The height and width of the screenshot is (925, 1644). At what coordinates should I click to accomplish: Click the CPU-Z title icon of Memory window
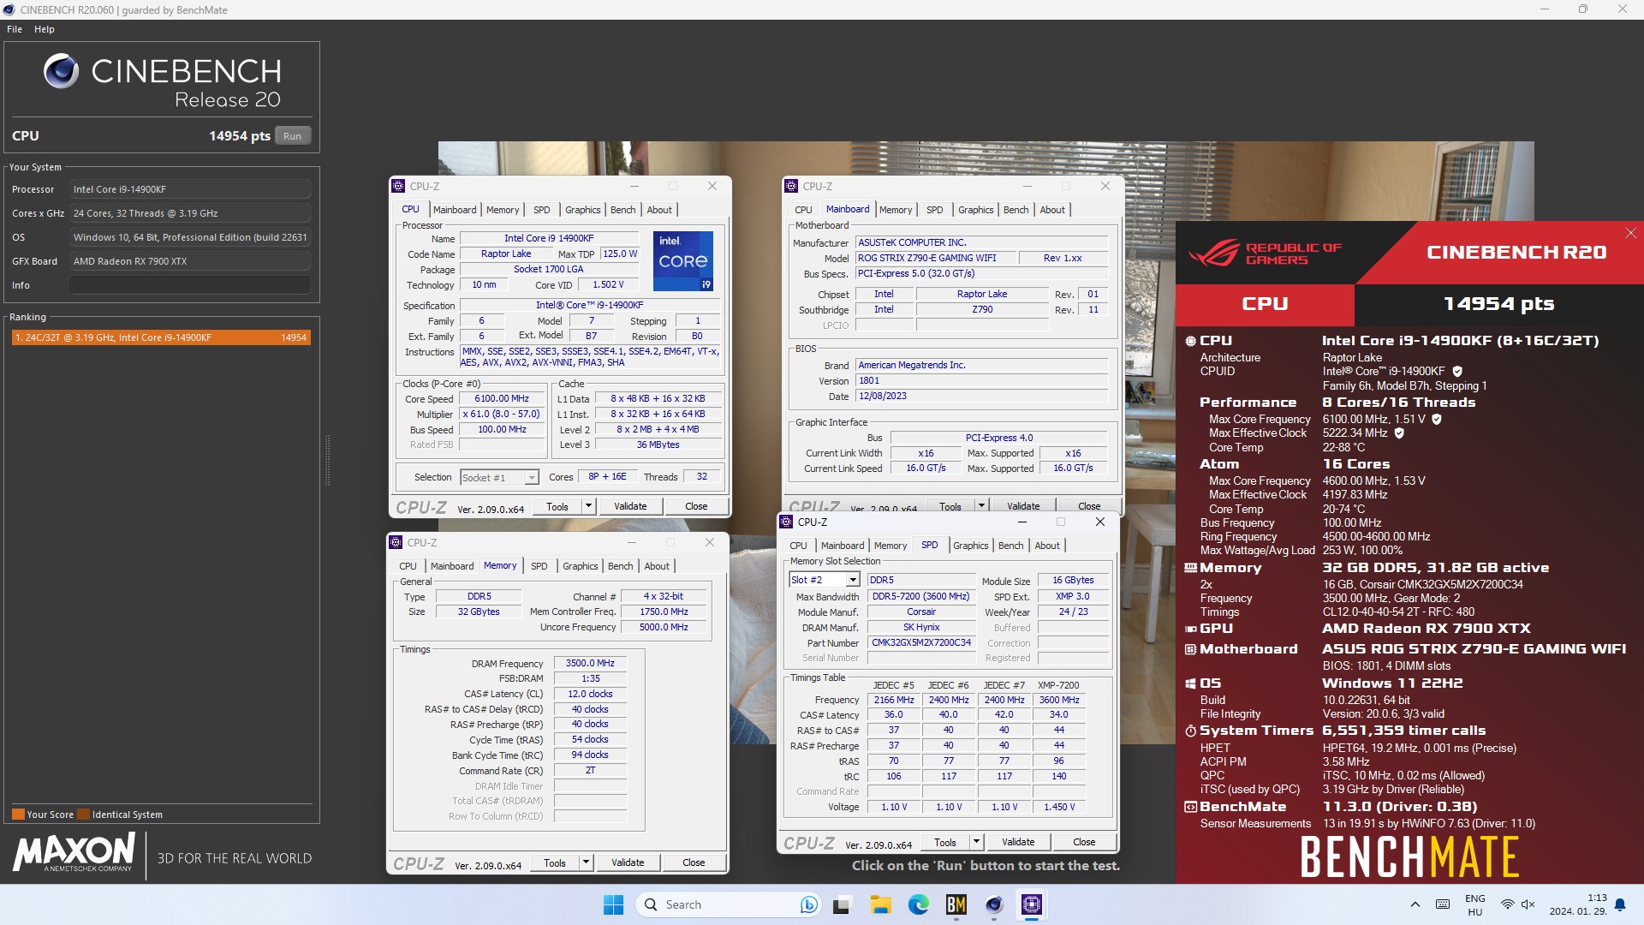click(x=396, y=542)
